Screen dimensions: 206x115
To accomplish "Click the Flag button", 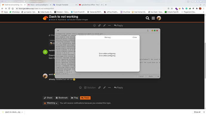I will click(x=75, y=98).
